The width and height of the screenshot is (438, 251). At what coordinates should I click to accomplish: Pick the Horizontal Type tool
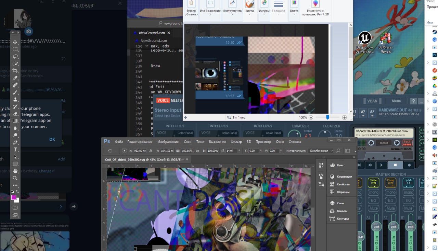pyautogui.click(x=15, y=150)
